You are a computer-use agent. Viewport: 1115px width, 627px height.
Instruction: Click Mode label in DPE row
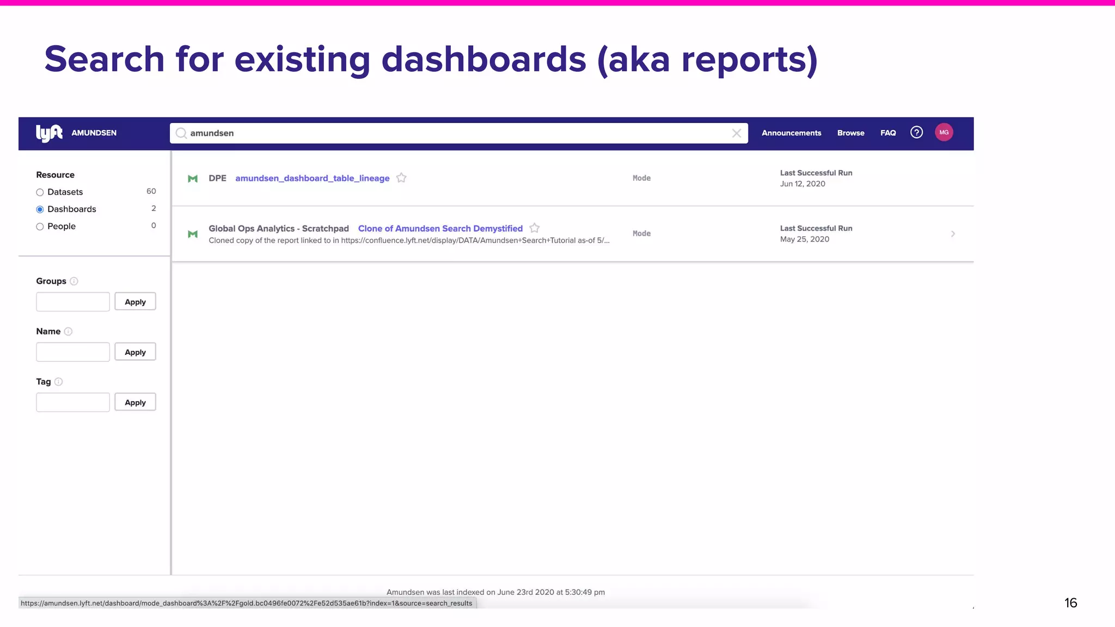point(641,178)
